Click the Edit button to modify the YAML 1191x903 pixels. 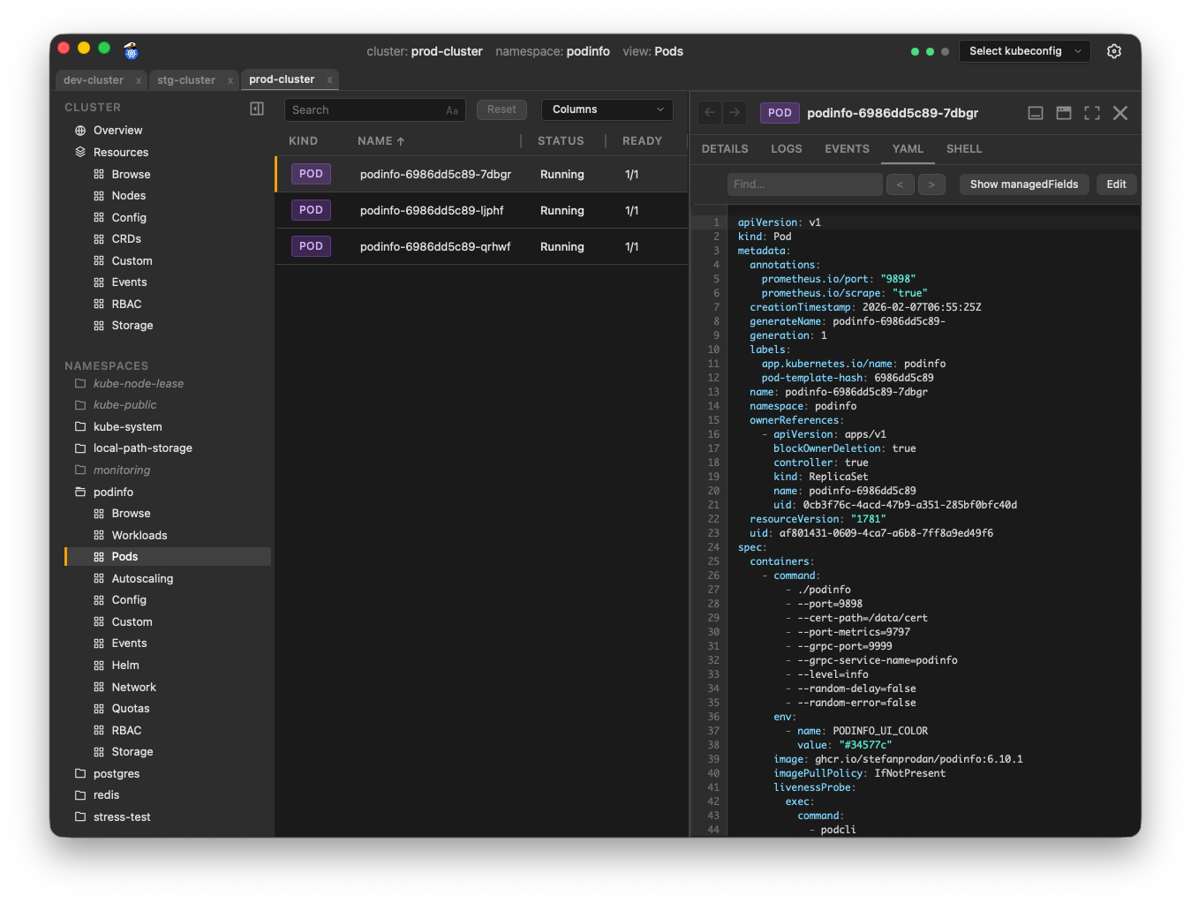pyautogui.click(x=1116, y=184)
